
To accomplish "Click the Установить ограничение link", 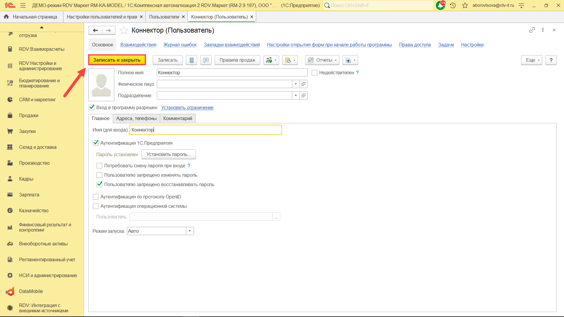I will [x=187, y=107].
